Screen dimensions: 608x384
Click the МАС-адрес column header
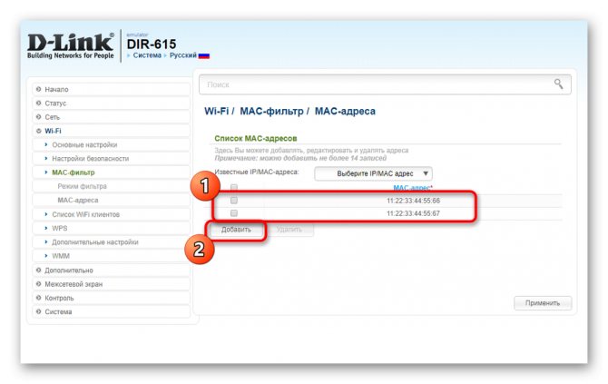[413, 188]
